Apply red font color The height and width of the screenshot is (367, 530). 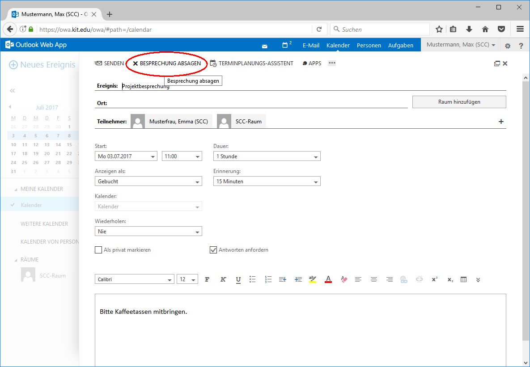click(x=328, y=279)
